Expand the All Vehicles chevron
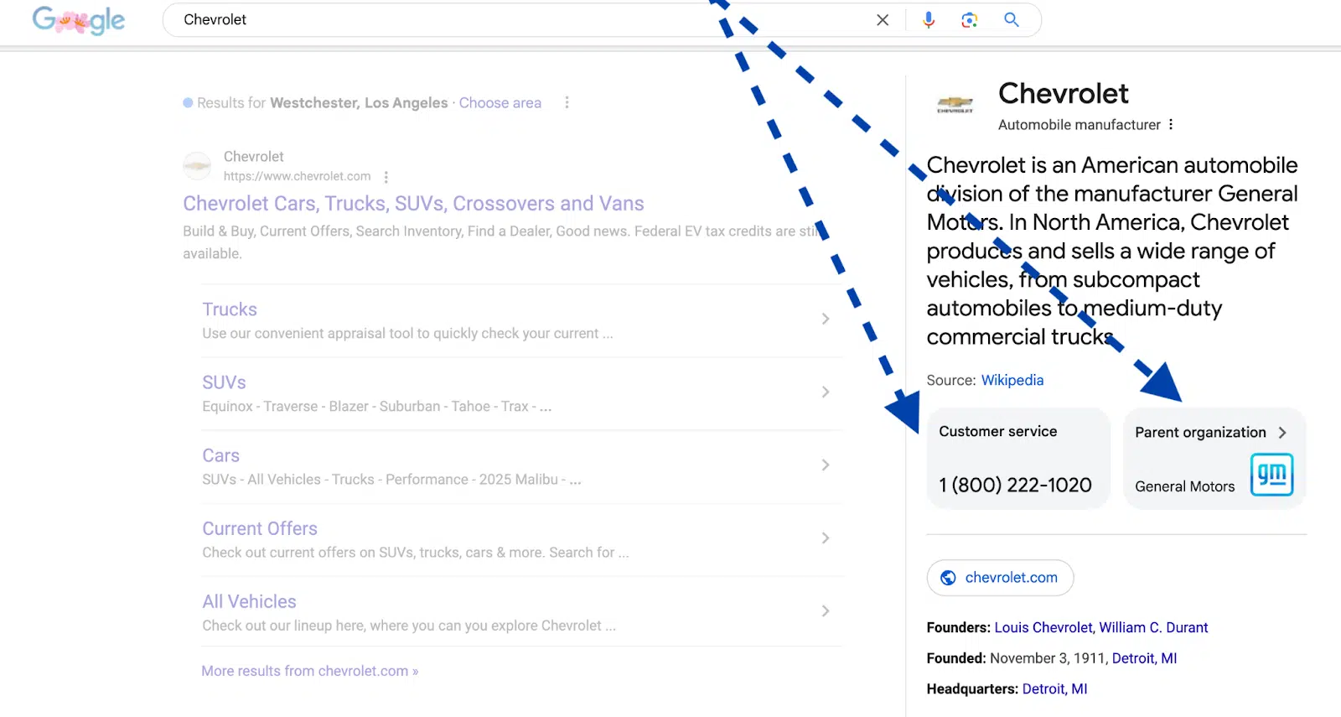Image resolution: width=1341 pixels, height=717 pixels. [x=826, y=610]
